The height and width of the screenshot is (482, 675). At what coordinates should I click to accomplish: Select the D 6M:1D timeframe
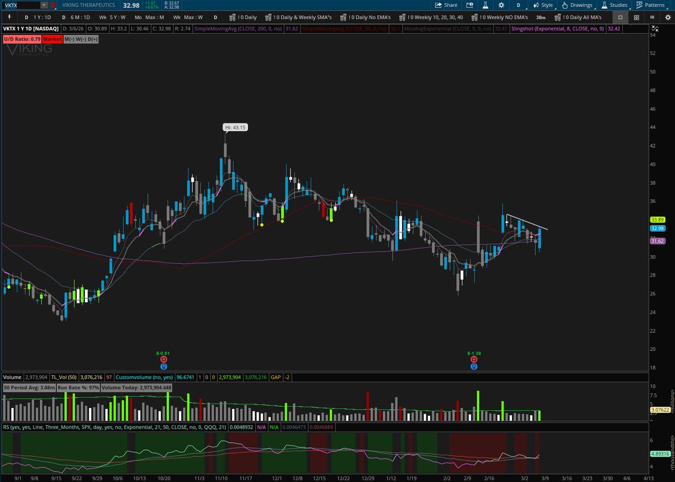tap(76, 17)
